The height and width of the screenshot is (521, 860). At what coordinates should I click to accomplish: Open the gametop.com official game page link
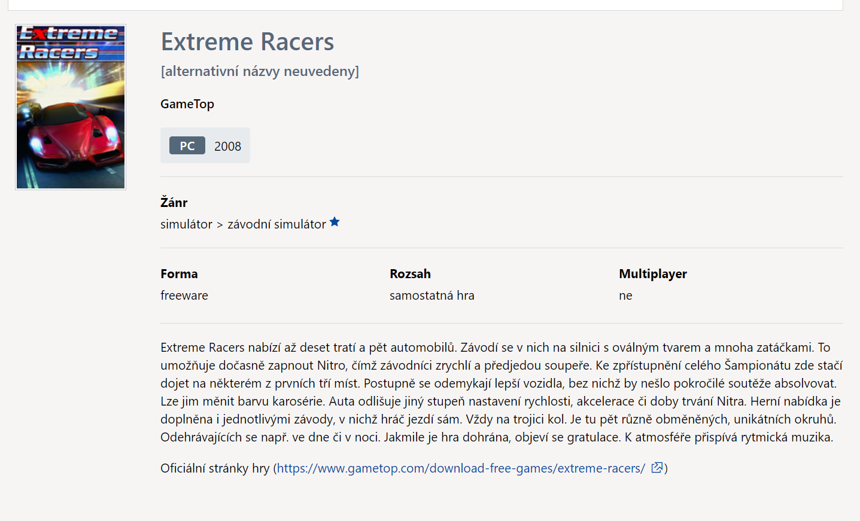click(x=461, y=468)
